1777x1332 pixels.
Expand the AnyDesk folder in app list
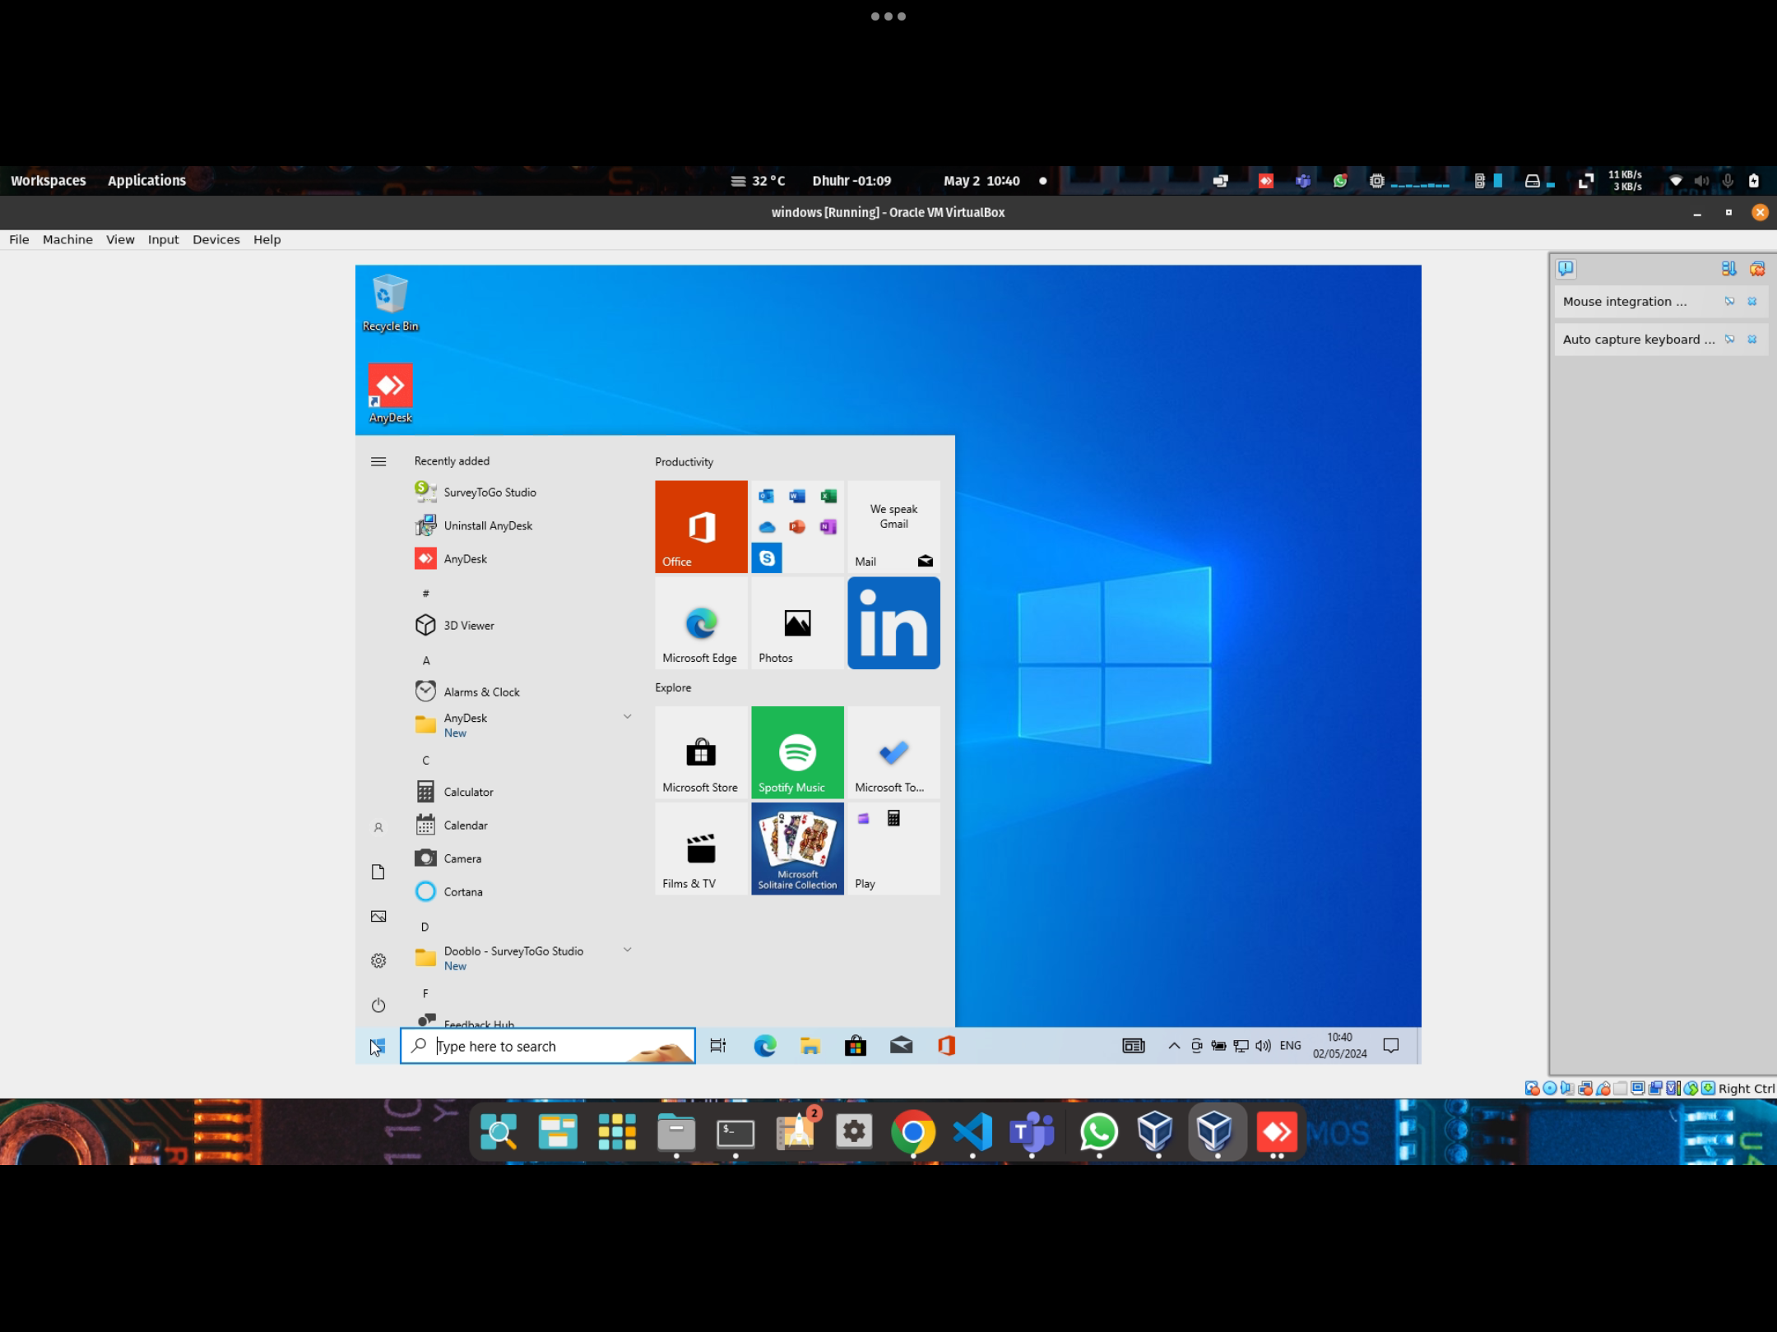627,717
